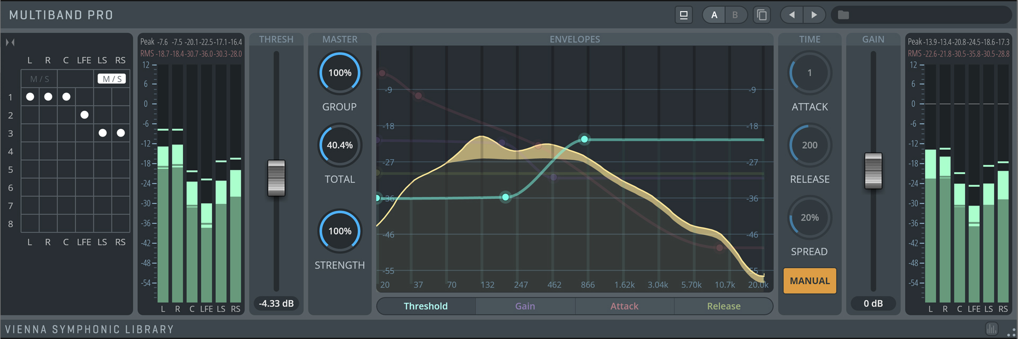Disable the active LS/RS M/S toggle
The width and height of the screenshot is (1018, 339).
tap(112, 79)
